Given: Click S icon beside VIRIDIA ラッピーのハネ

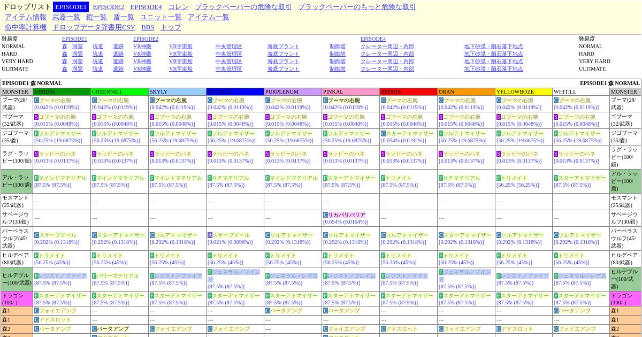Looking at the screenshot, I should [x=36, y=154].
